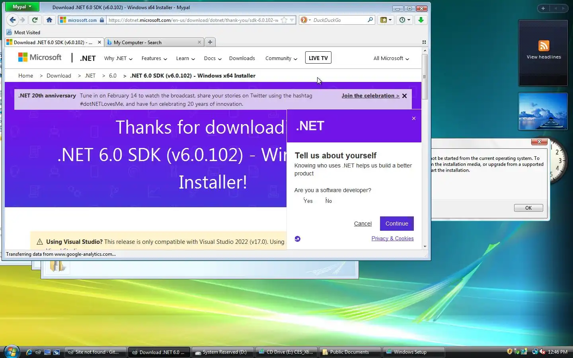Reload the page with the refresh icon
The image size is (573, 358).
35,20
